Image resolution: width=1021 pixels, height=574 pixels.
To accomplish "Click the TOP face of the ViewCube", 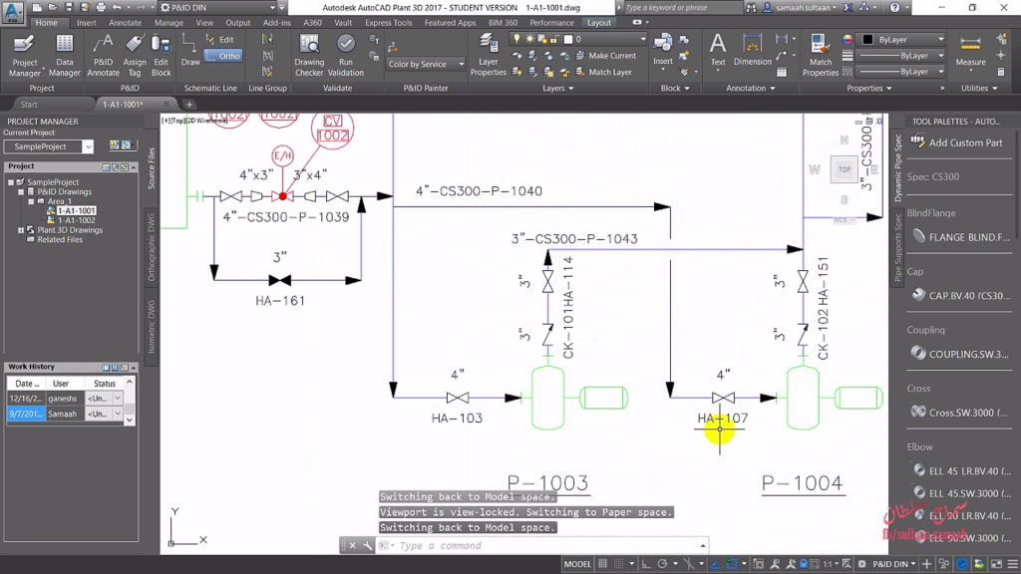I will tap(844, 169).
